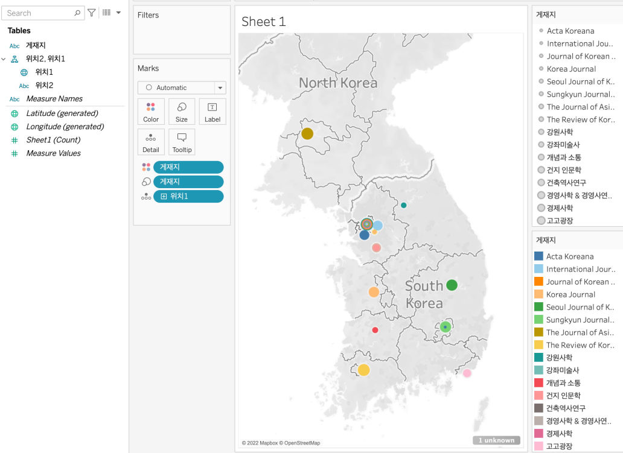Expand the plus on the 위치1 pill
Screen dimensions: 623x453
click(x=164, y=197)
